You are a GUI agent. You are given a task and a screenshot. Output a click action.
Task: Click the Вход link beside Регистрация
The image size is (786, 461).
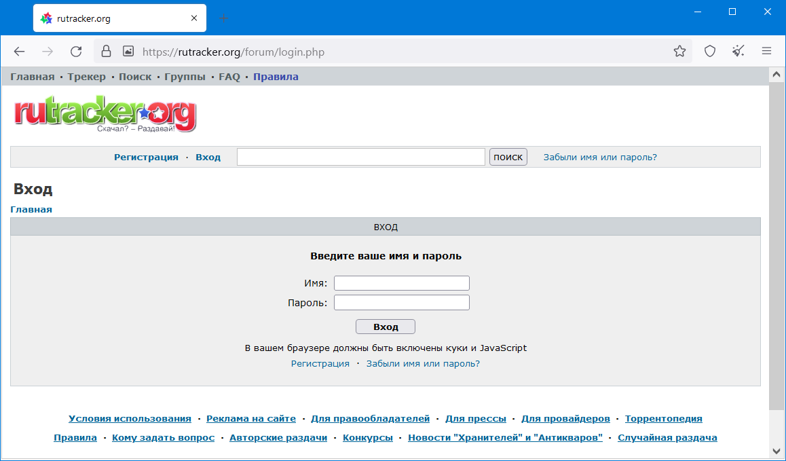pos(208,157)
